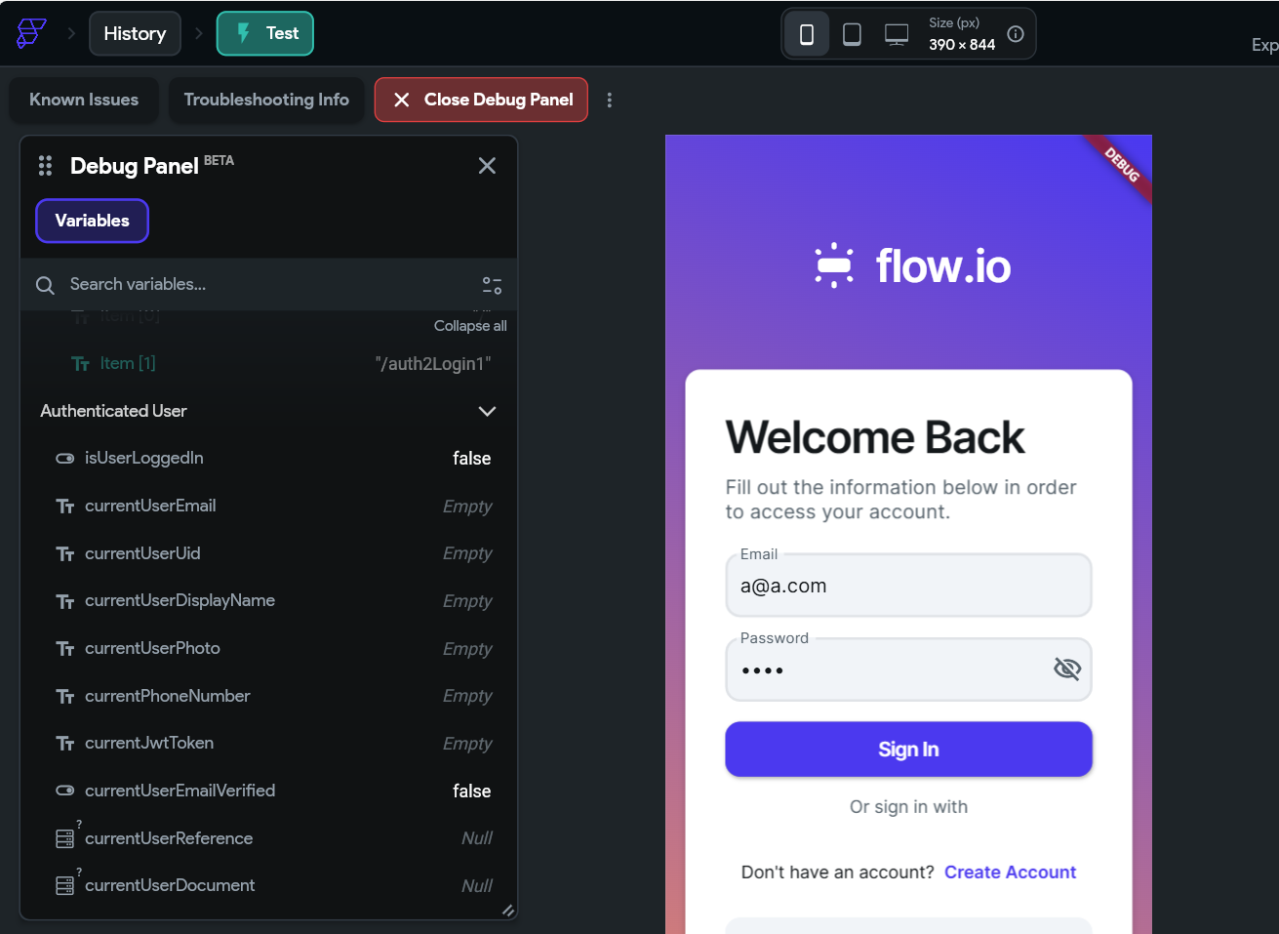The image size is (1279, 934).
Task: Select the currentUserUid variable name
Action: coord(142,553)
